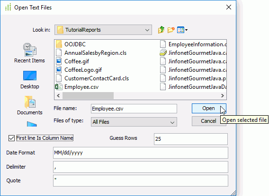Select Employee.csv in file list
The height and width of the screenshot is (196, 269).
click(77, 87)
